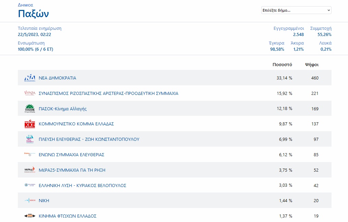Viewport: 348px width, 222px height.
Task: Click the ΜέΡΑ25 party logo
Action: (30, 170)
